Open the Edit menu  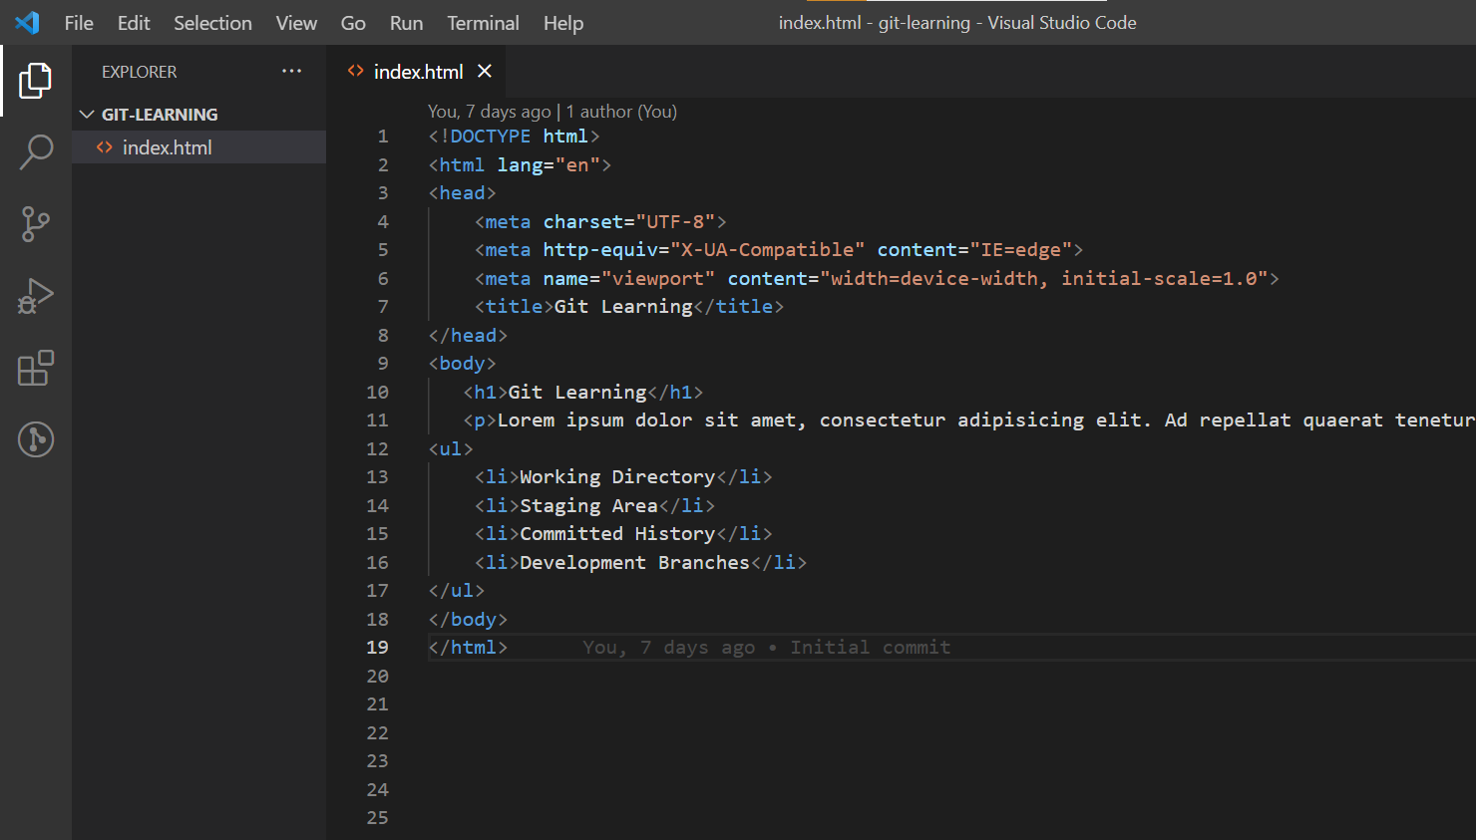[134, 23]
